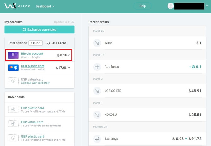Expand the Bitcoin account 0.10 balance chevron
Screen dimensions: 211x146
[69, 55]
